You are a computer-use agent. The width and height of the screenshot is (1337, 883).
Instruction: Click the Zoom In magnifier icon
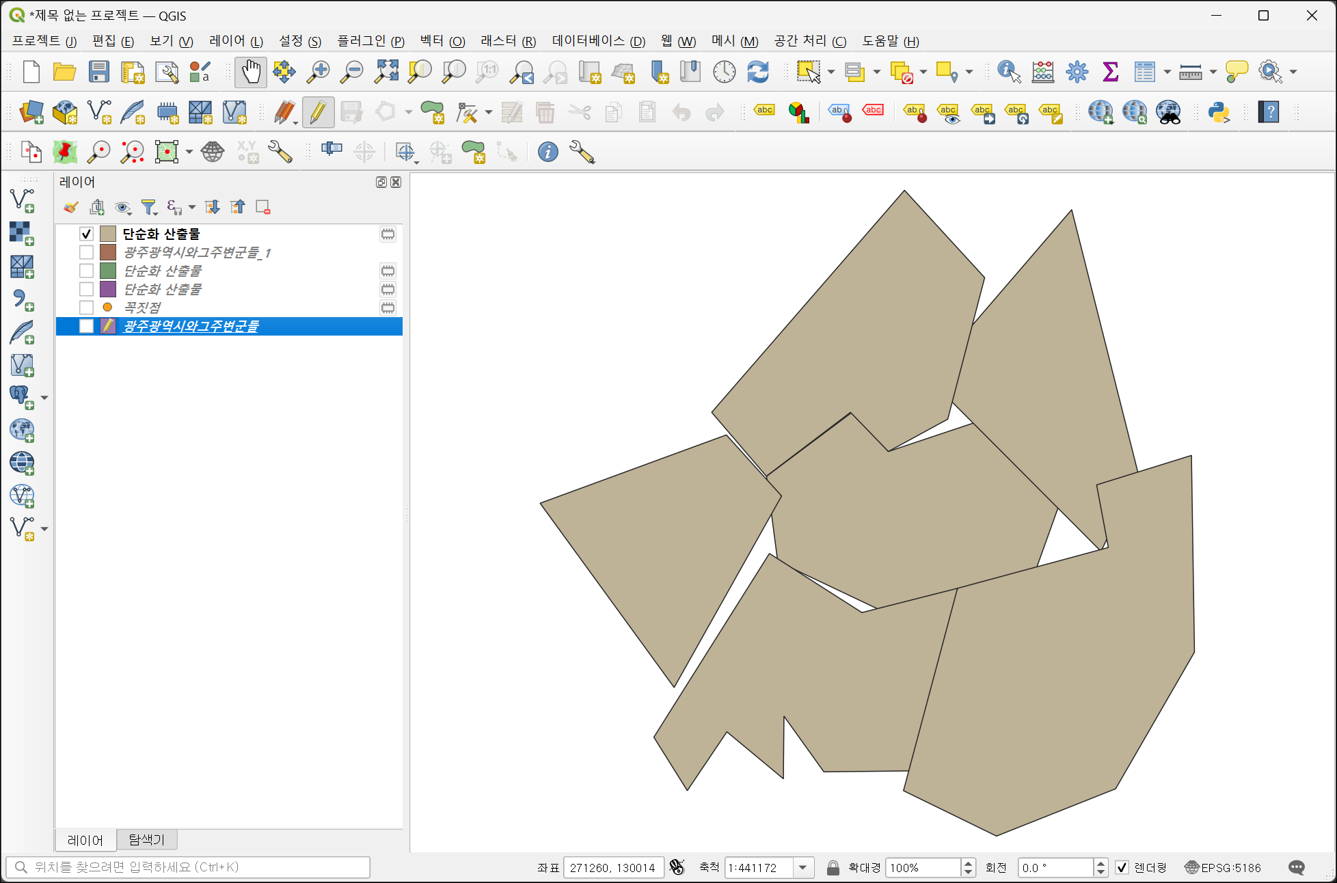tap(318, 72)
